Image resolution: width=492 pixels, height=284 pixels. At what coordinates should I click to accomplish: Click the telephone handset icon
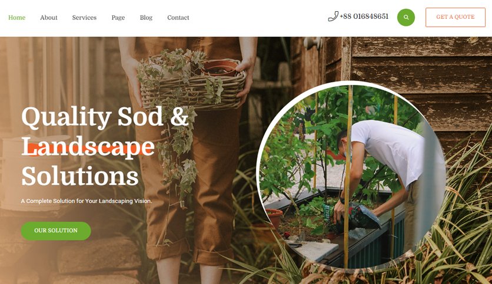pos(333,16)
